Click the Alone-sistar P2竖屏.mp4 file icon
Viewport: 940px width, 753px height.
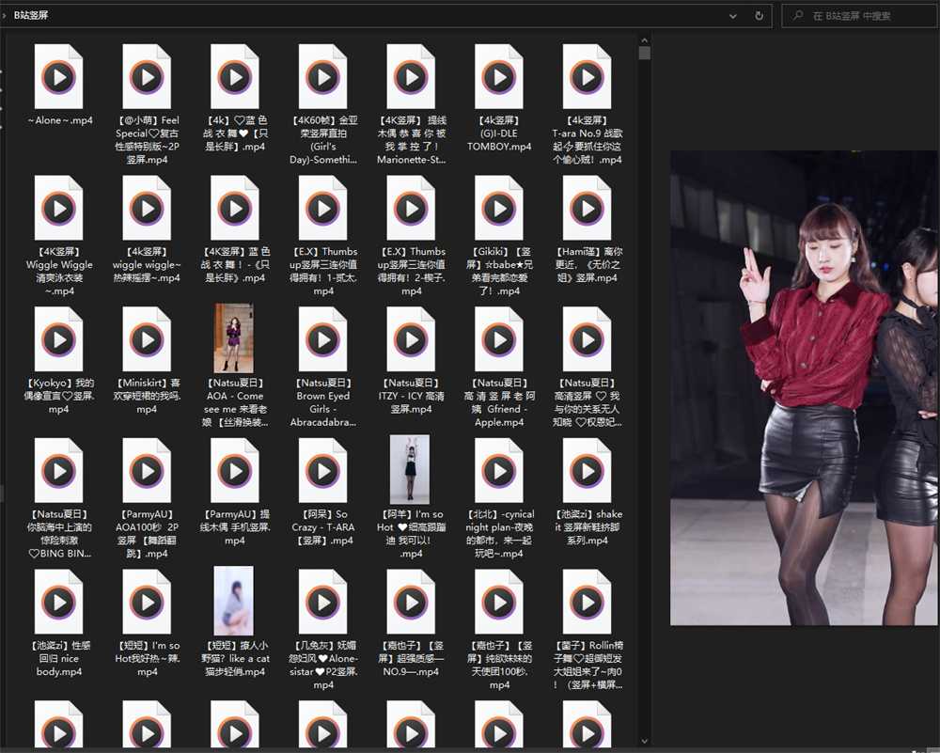[x=322, y=602]
